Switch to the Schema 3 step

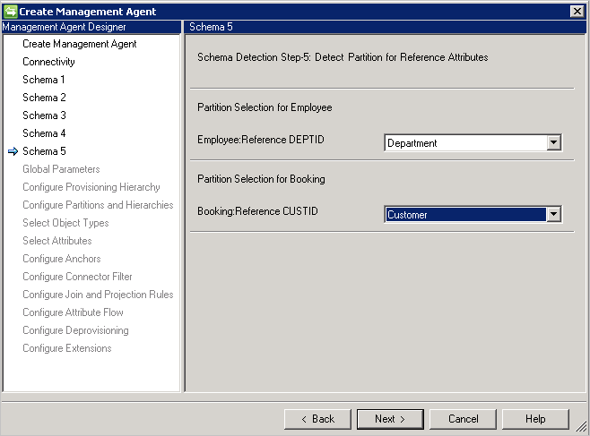point(44,115)
